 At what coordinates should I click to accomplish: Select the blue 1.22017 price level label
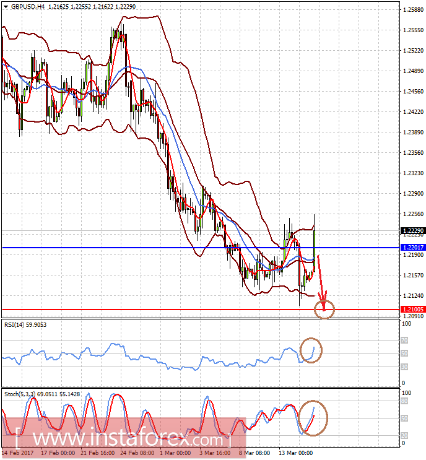[413, 247]
